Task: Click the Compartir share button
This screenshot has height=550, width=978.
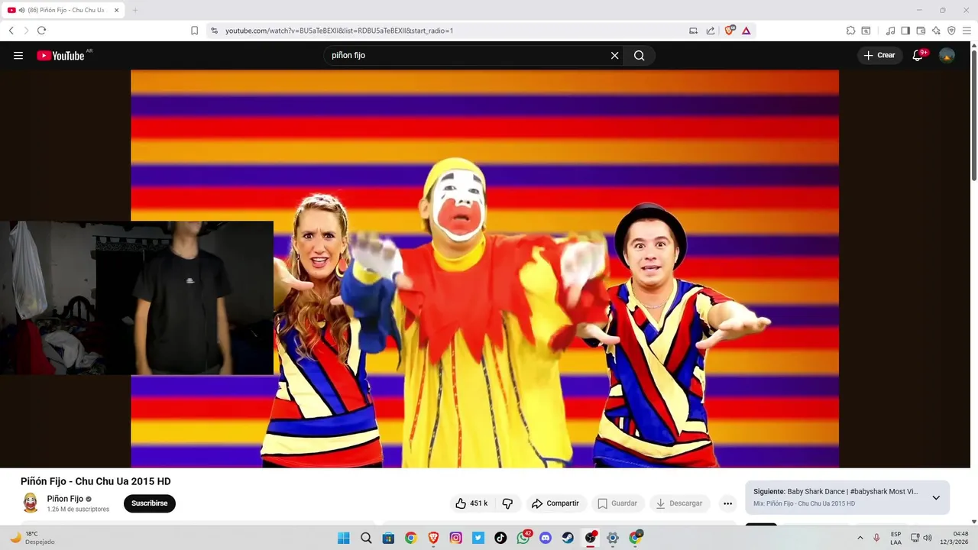Action: pos(555,503)
